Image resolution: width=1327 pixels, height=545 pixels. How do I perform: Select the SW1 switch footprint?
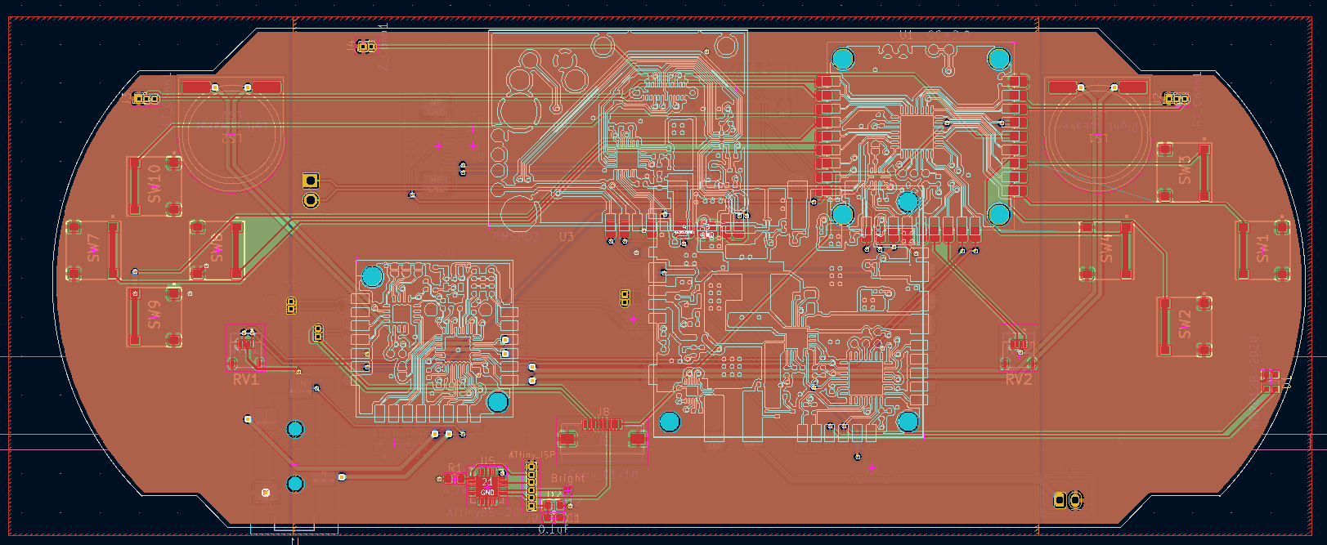(x=1263, y=250)
